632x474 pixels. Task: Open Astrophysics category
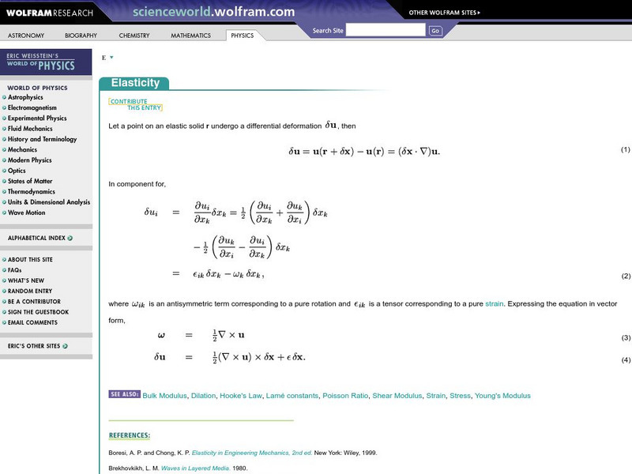pos(25,97)
